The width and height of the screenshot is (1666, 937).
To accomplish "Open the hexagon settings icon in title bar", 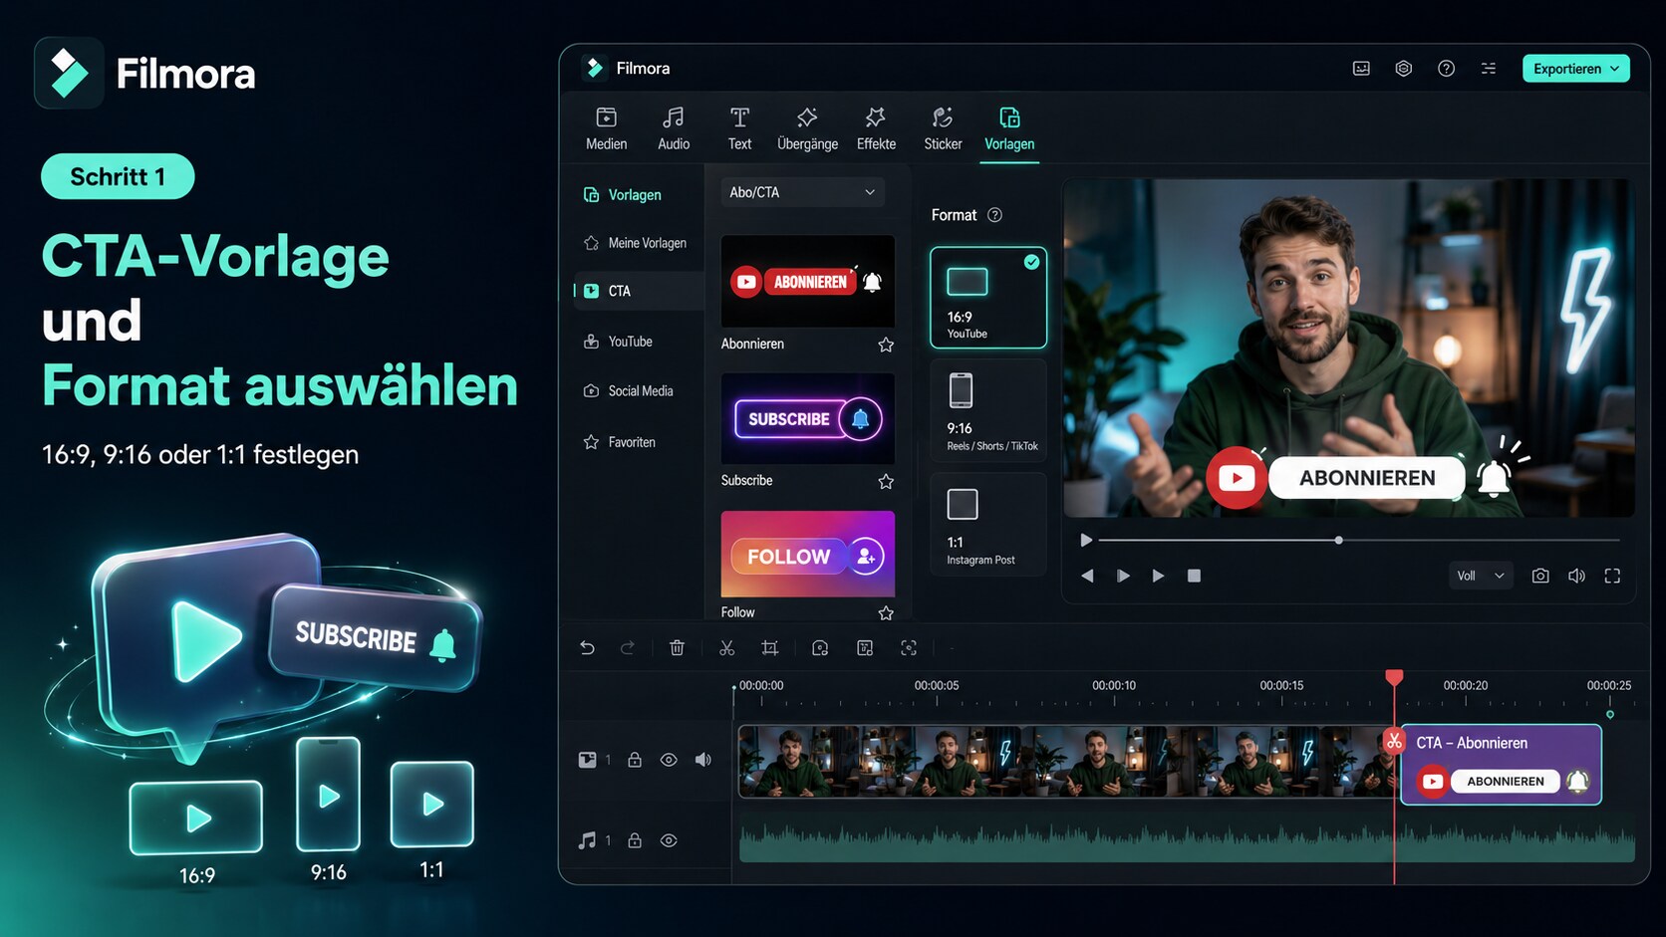I will [x=1403, y=69].
